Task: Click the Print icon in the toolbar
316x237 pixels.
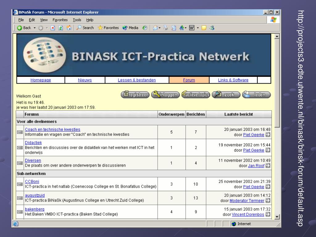Action: [165, 28]
